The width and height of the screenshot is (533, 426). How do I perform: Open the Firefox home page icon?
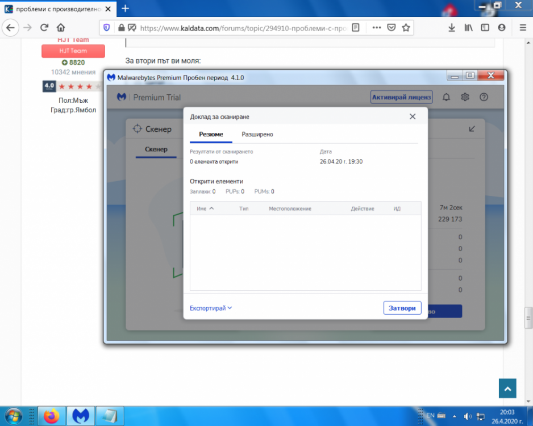[61, 27]
